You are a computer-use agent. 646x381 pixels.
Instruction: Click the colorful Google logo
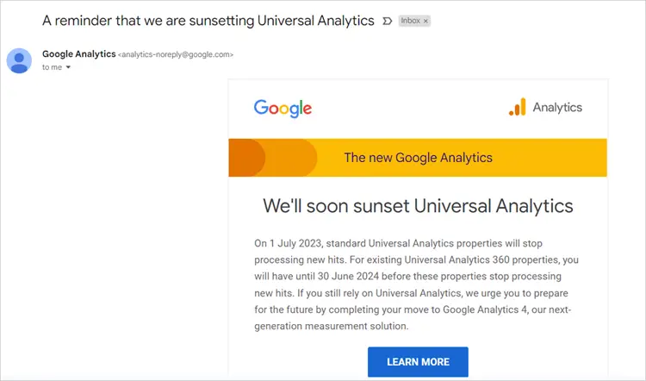click(283, 109)
